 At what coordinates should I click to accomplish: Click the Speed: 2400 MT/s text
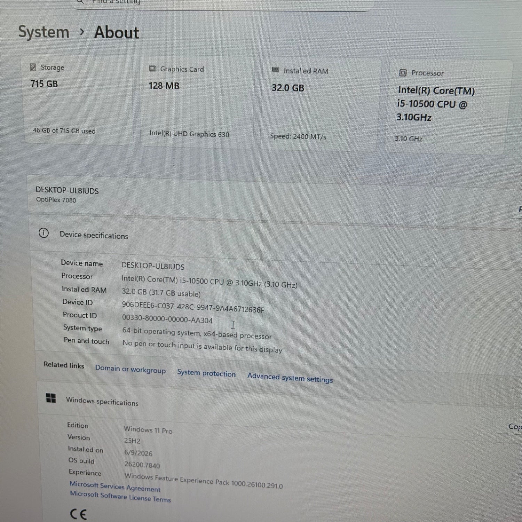coord(298,136)
